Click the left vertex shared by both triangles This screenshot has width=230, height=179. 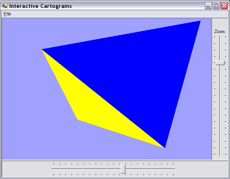(x=43, y=50)
